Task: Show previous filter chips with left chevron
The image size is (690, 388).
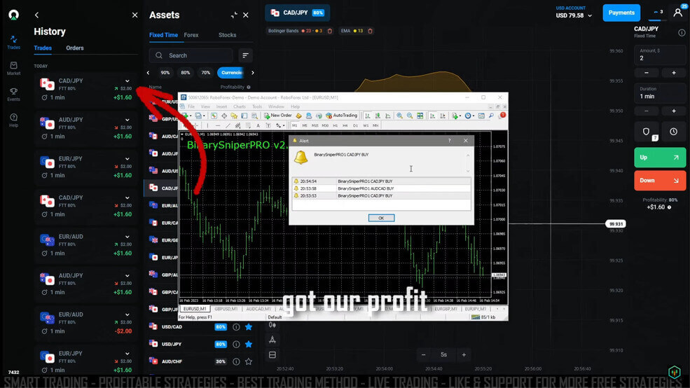Action: [x=148, y=73]
